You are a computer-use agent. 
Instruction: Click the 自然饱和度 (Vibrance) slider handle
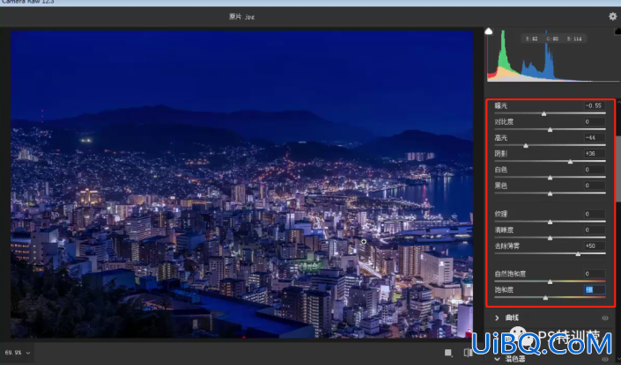(x=551, y=281)
